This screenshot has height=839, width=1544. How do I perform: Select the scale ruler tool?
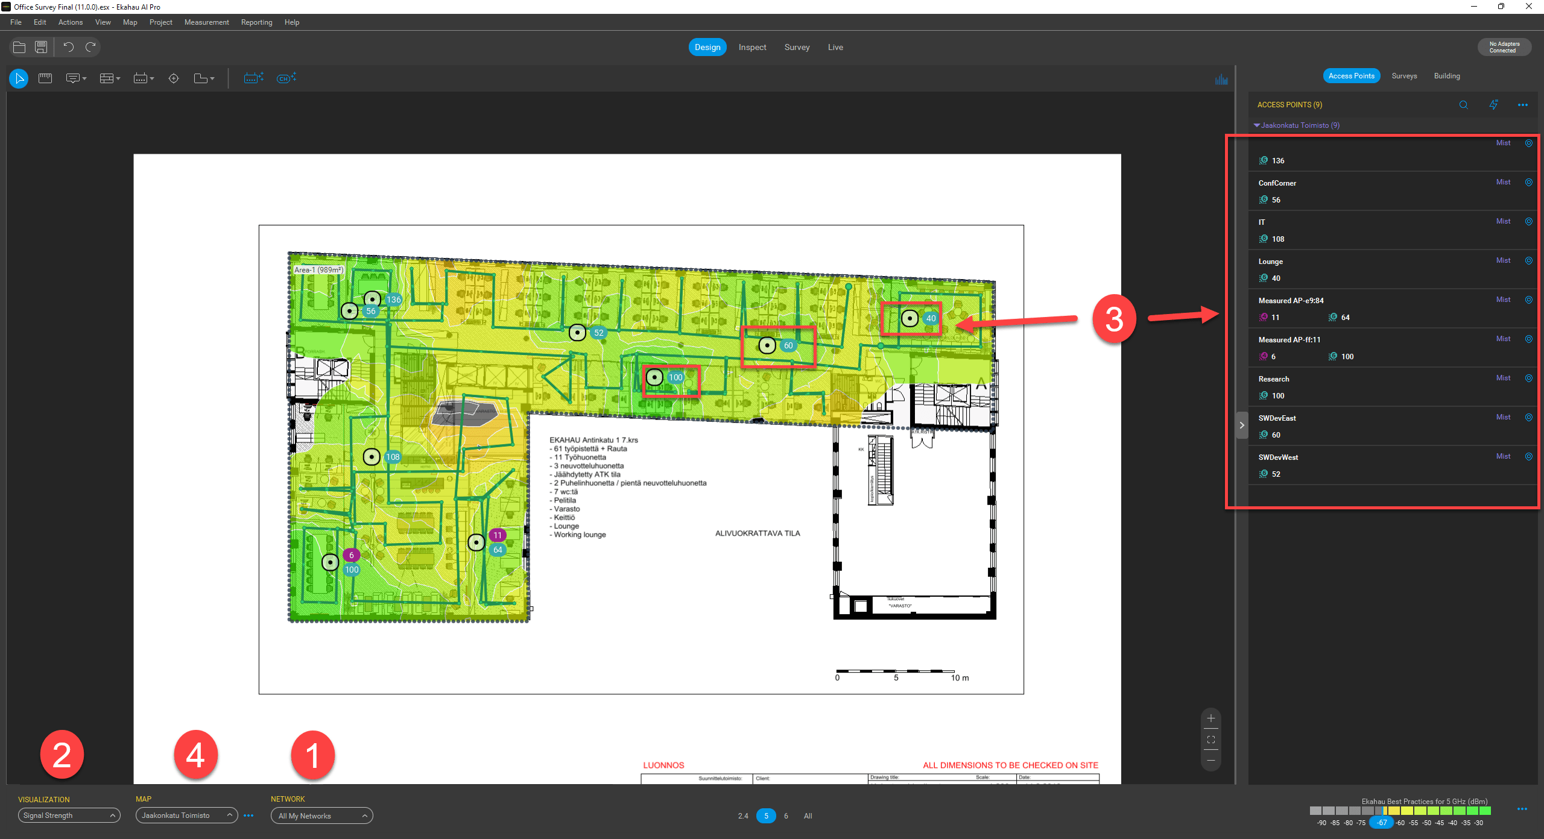point(45,78)
